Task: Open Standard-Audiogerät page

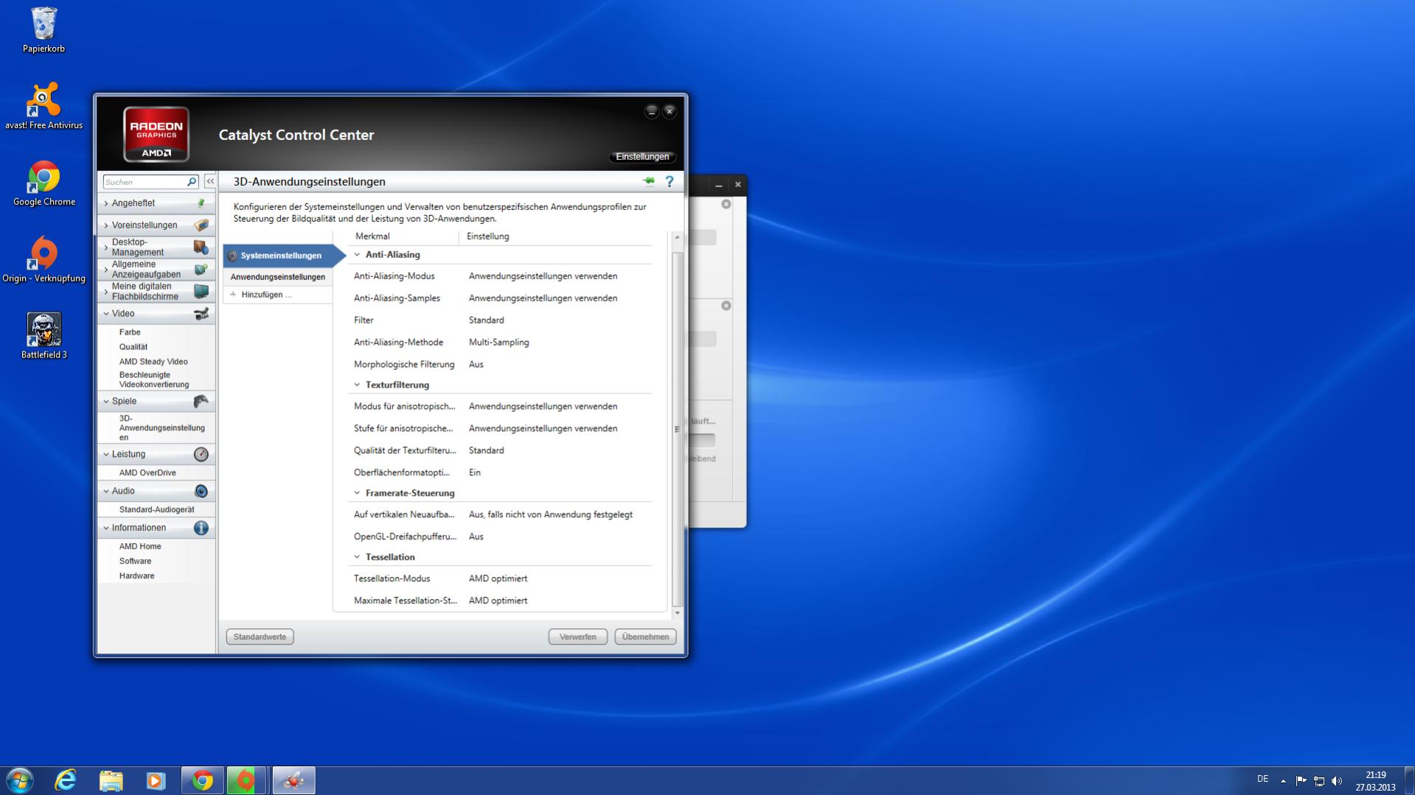Action: pos(156,510)
